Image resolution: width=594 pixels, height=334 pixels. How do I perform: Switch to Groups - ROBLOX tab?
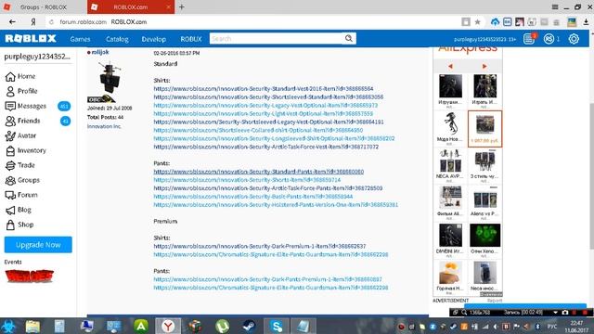(x=44, y=6)
